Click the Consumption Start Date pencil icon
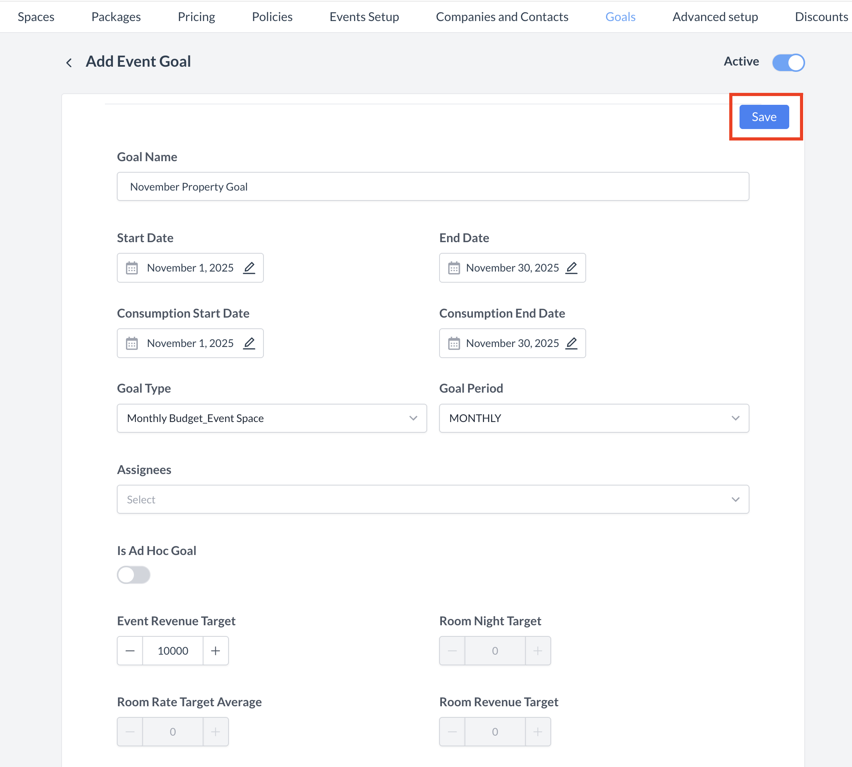This screenshot has height=767, width=852. tap(249, 343)
